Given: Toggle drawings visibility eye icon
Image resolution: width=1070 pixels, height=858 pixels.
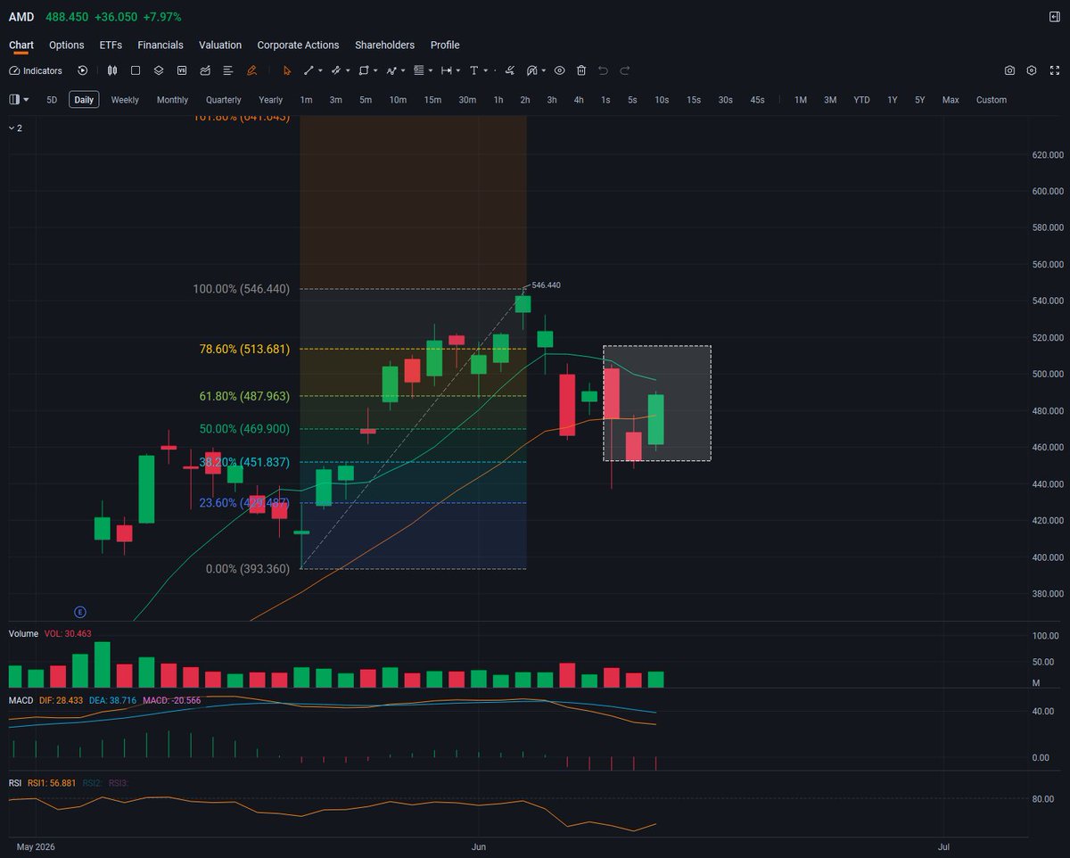Looking at the screenshot, I should coord(559,70).
